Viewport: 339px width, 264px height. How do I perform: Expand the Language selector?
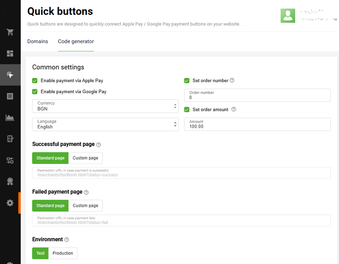(105, 124)
